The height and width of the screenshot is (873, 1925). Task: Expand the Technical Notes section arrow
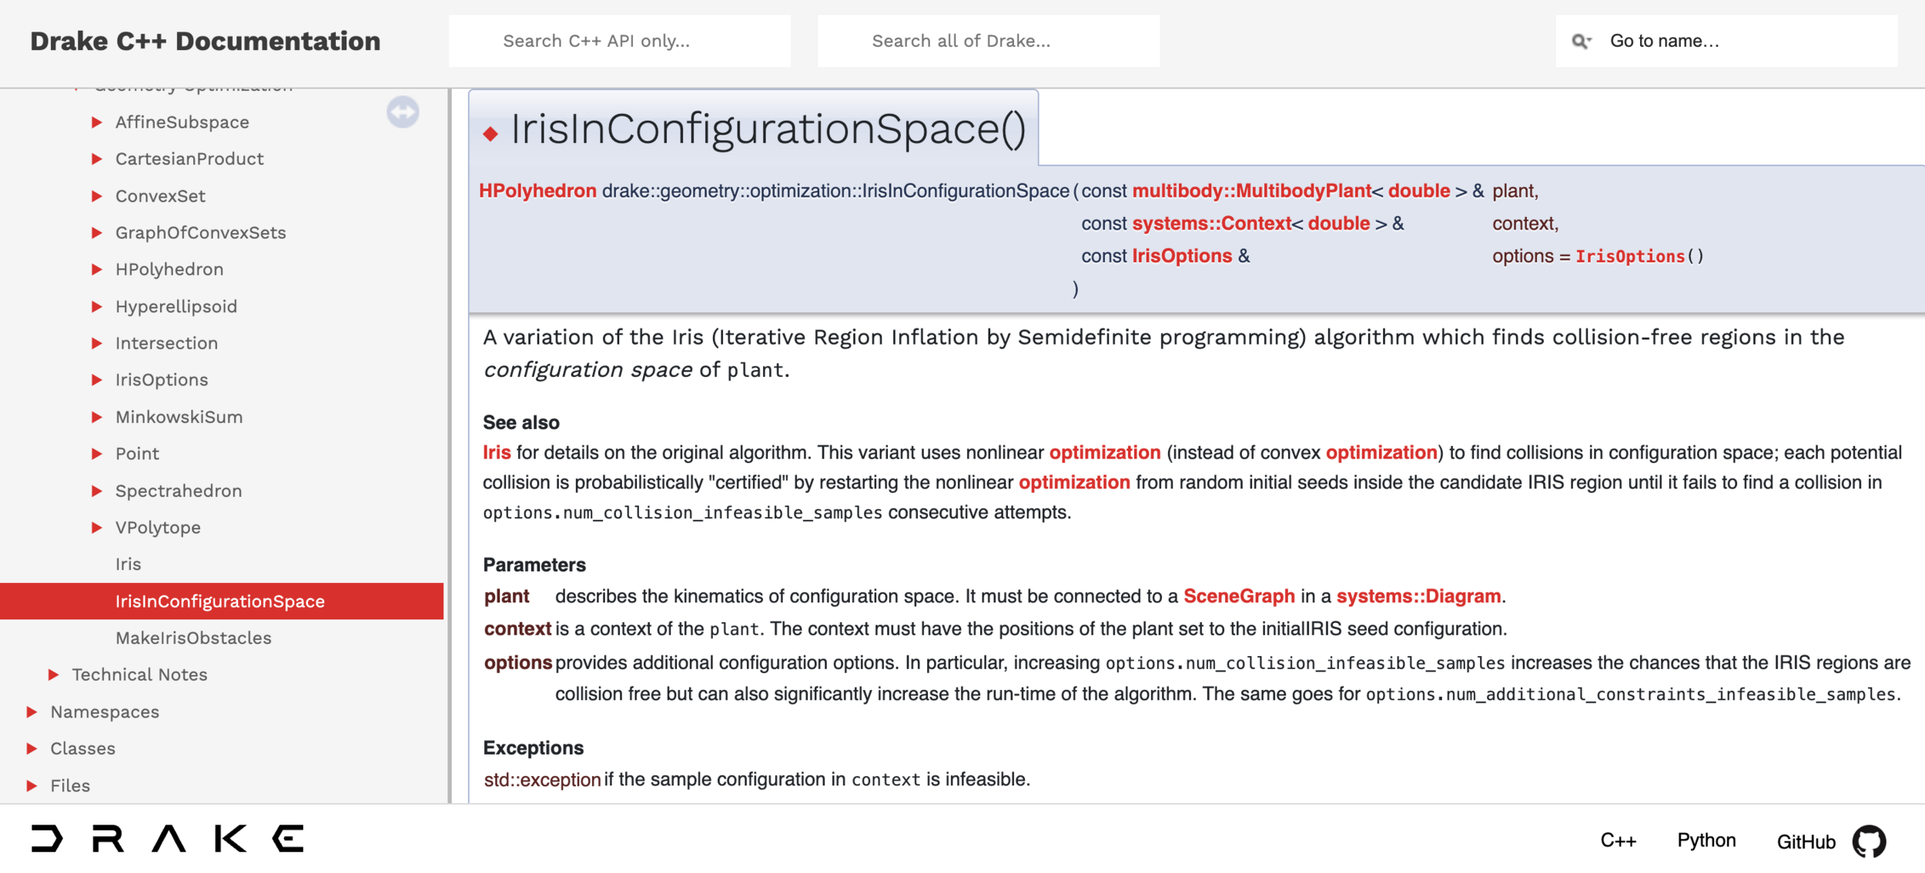(x=53, y=675)
